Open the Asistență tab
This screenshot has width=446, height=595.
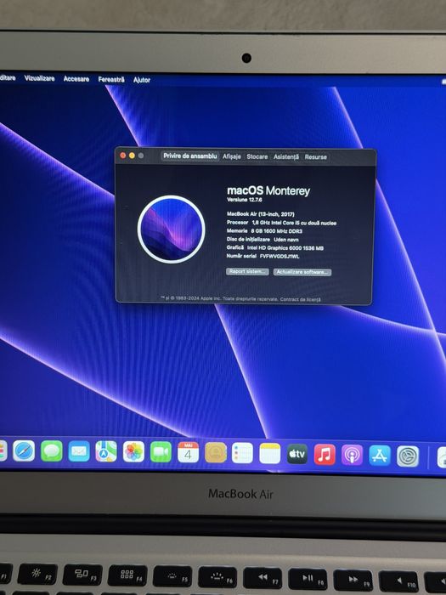click(x=286, y=156)
